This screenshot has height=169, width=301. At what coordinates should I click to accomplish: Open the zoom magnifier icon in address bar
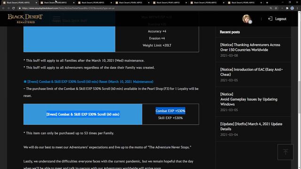271,8
